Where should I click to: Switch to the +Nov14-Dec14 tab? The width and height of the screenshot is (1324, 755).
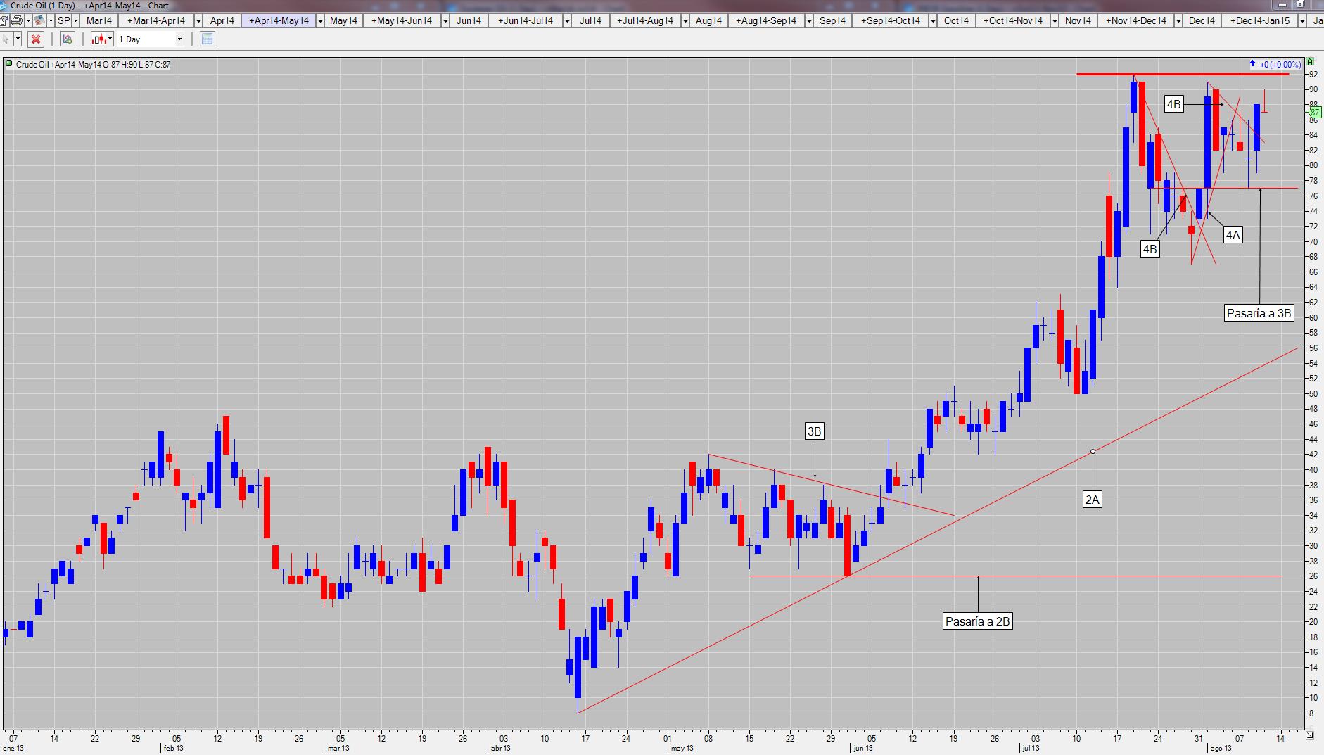[x=1136, y=20]
